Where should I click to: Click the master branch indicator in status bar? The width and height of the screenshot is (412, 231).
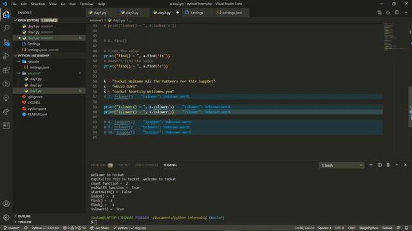[x=12, y=228]
